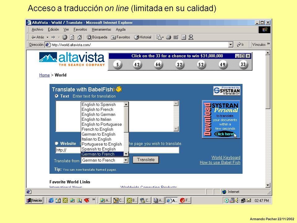The width and height of the screenshot is (297, 223).
Task: Expand the quick launch overflow chevron
Action: point(93,199)
